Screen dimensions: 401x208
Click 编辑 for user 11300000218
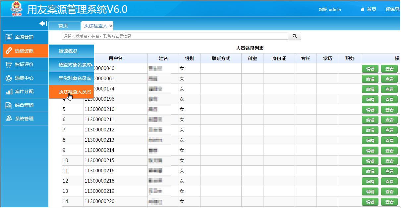point(370,181)
